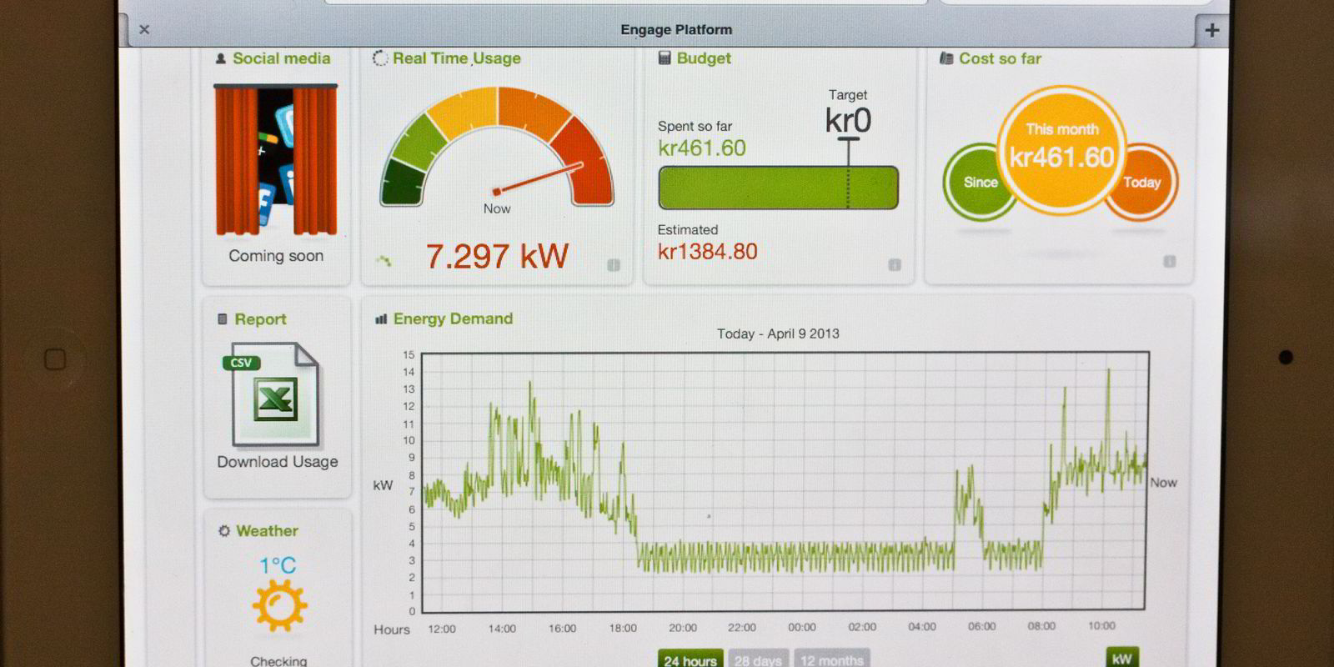
Task: Select the Engage Platform tab title
Action: (676, 29)
